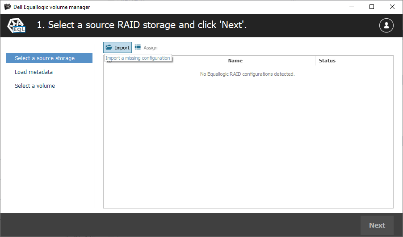
Task: Minimize the volume manager window
Action: tap(352, 7)
